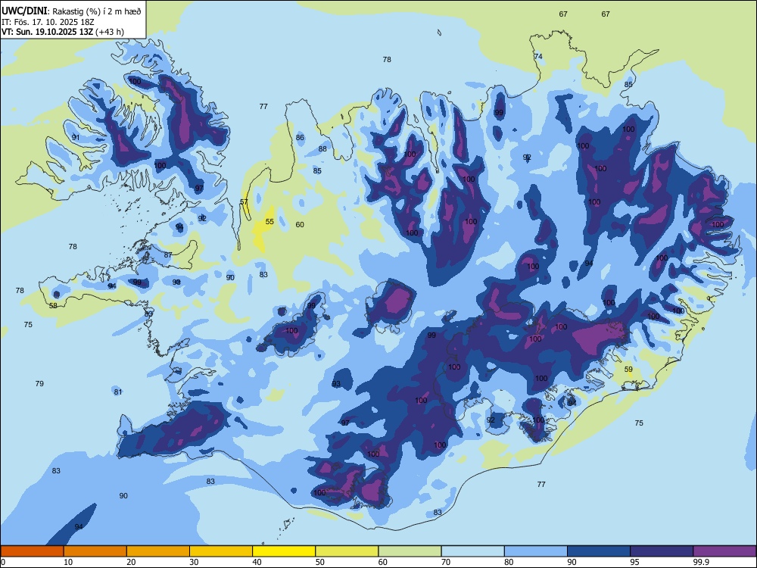Click the dark blue 90–95 legend swatch
This screenshot has height=568, width=757.
pyautogui.click(x=599, y=551)
